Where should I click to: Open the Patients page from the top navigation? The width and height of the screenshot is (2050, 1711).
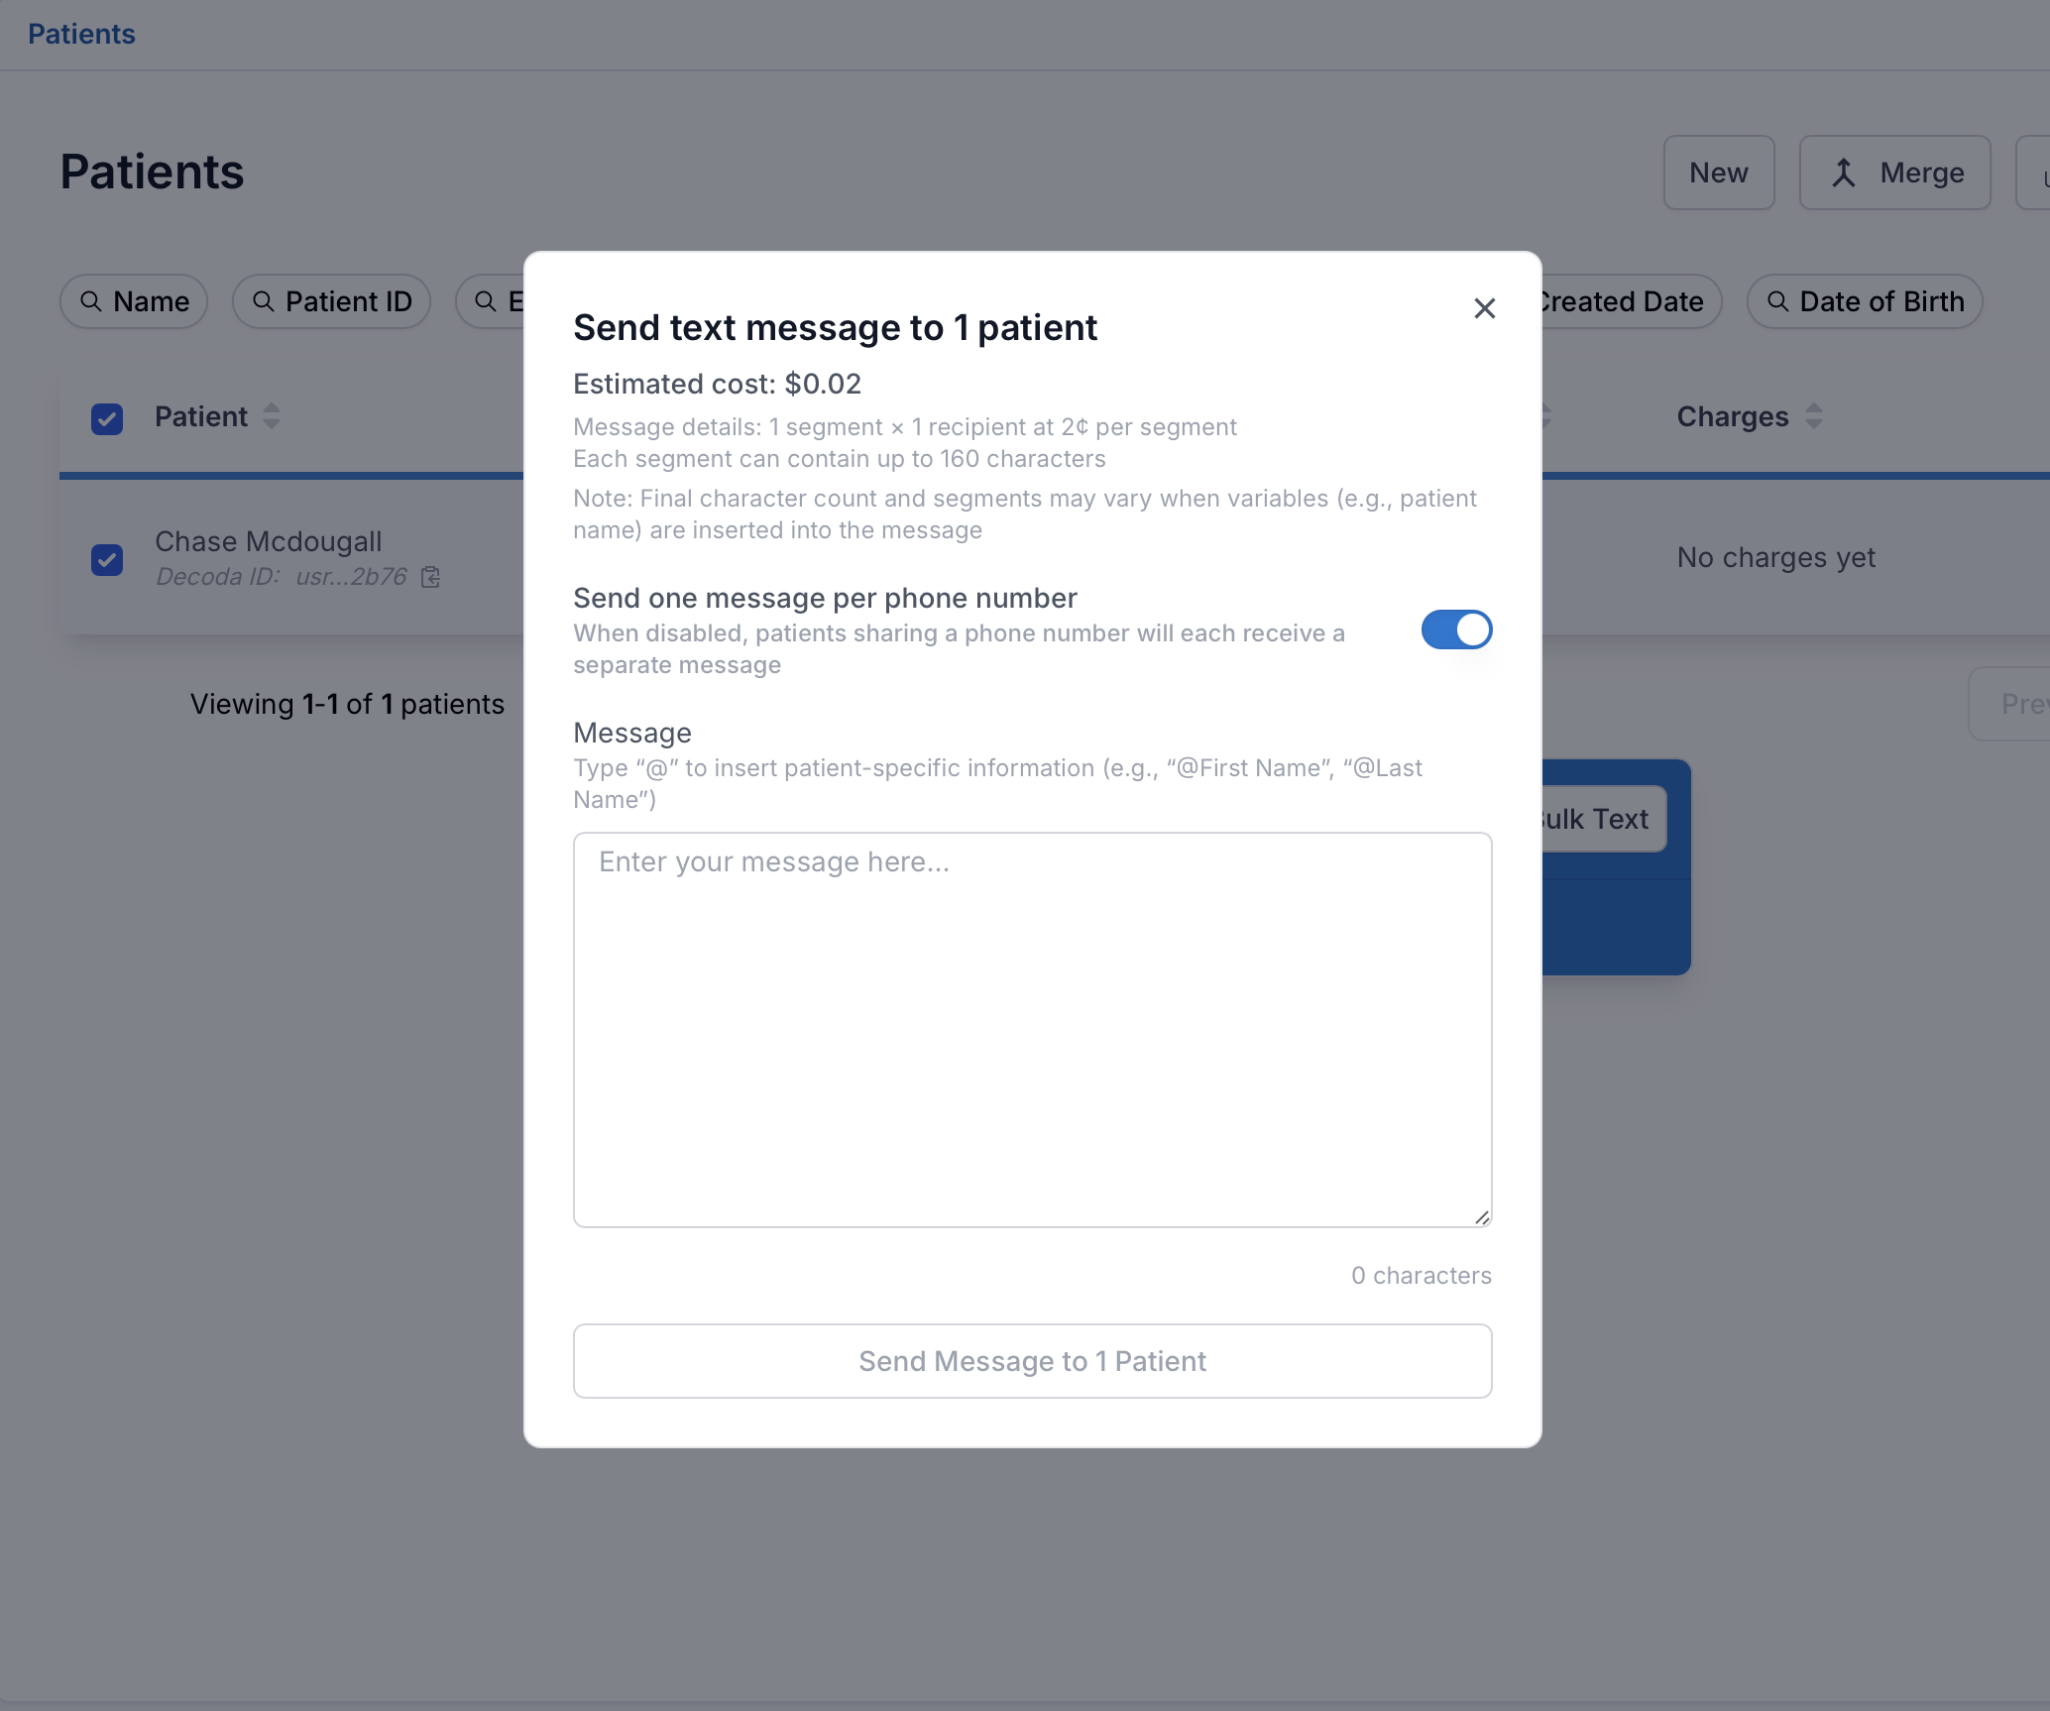pos(81,34)
